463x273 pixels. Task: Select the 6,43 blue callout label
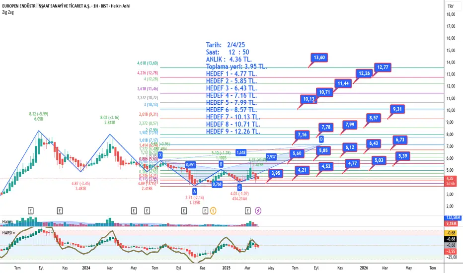coord(374,143)
